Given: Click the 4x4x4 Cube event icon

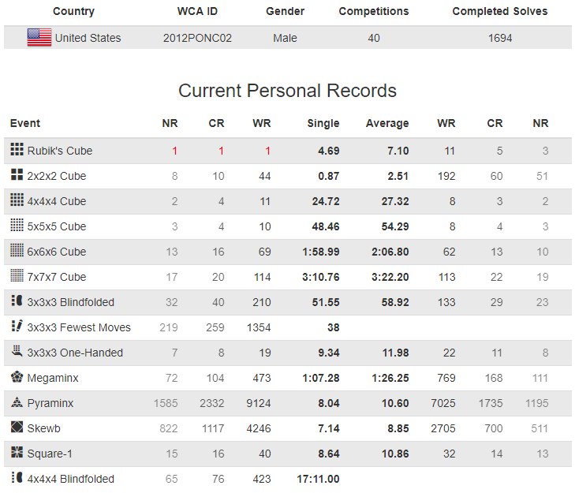Looking at the screenshot, I should tap(17, 200).
